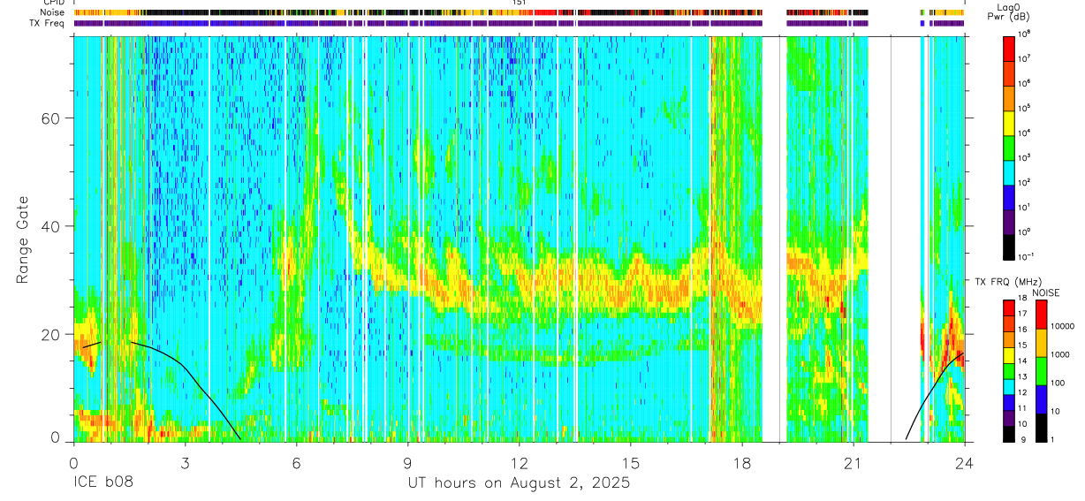Pick the green segment of the Lag0 Pwr colorbar
This screenshot has width=1085, height=501.
pyautogui.click(x=1009, y=147)
